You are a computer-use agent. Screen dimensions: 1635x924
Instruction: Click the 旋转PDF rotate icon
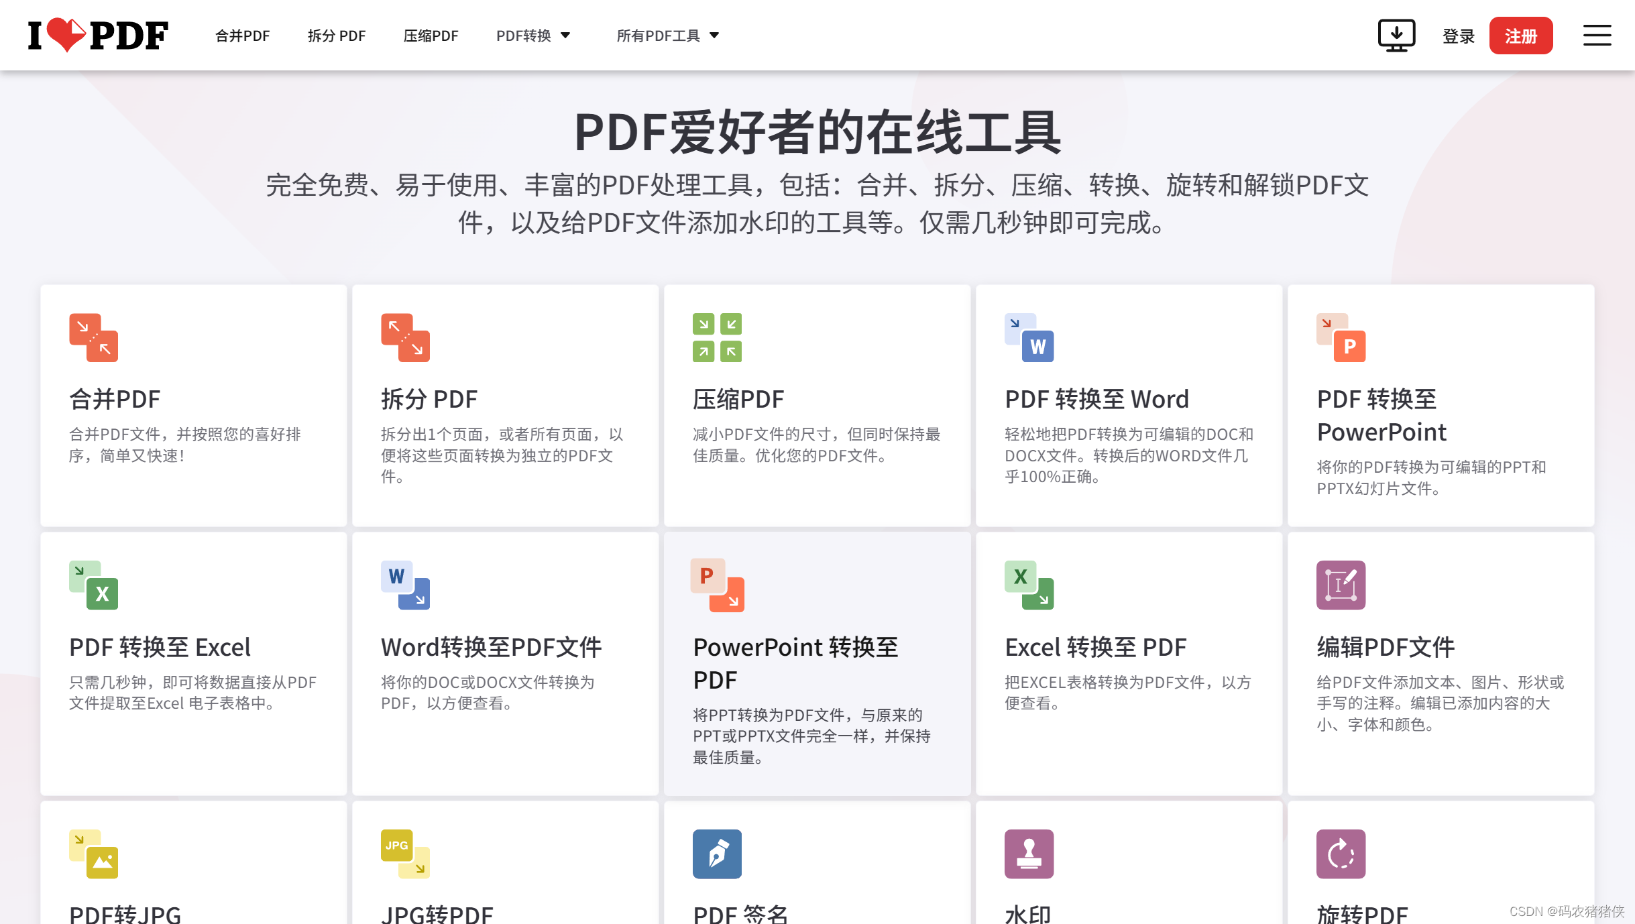(1341, 854)
